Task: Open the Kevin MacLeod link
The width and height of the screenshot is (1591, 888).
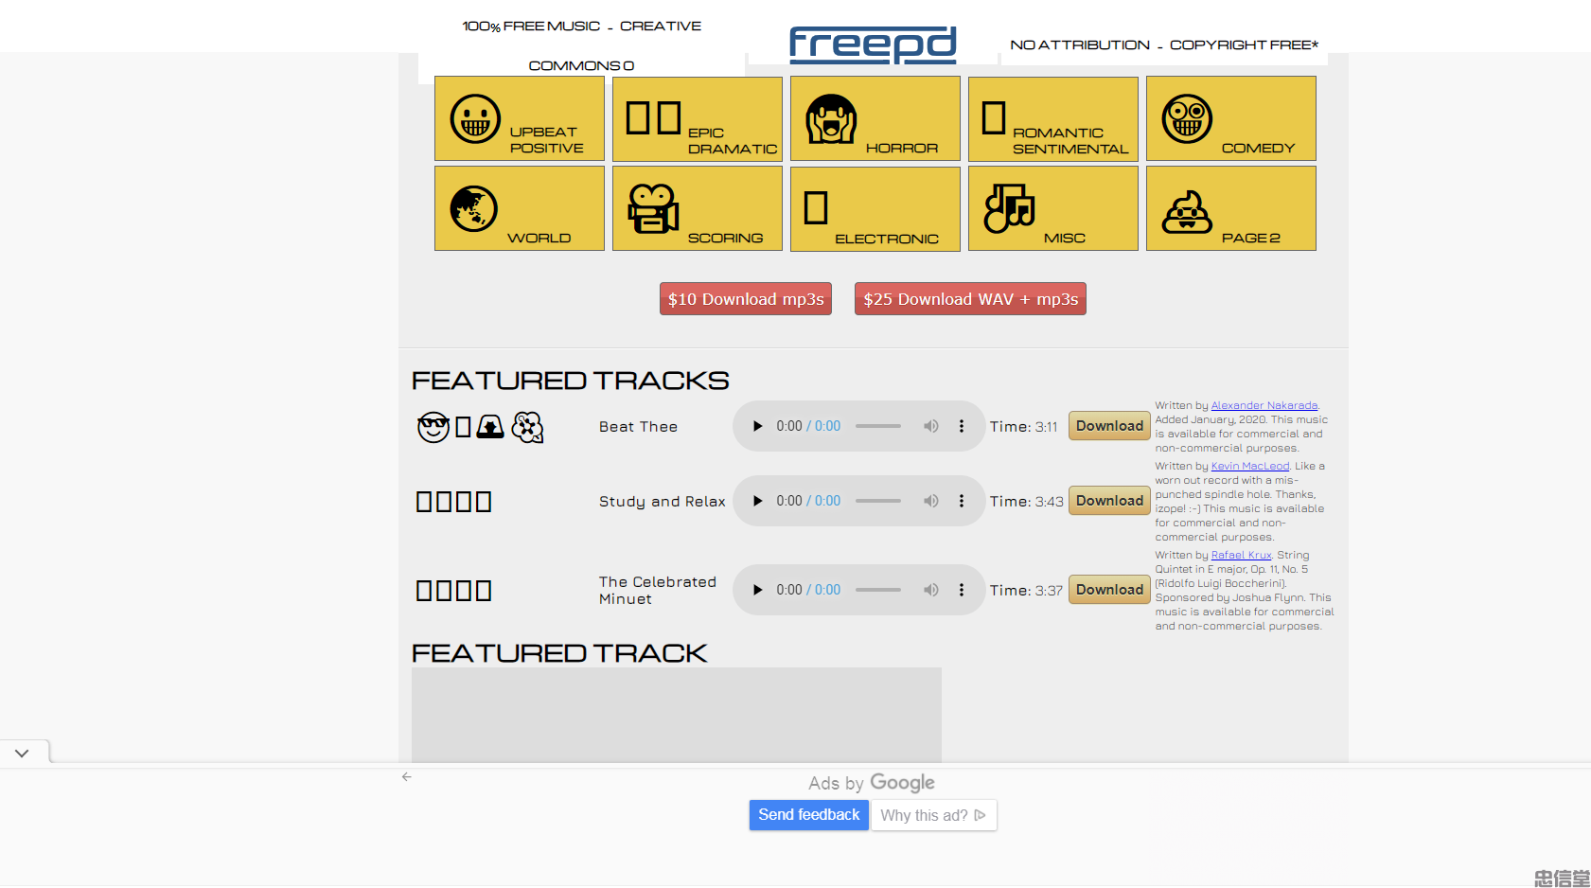Action: click(1249, 466)
